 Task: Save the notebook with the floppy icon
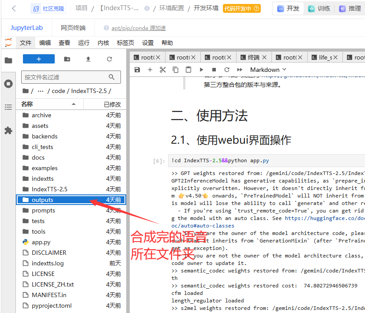[137, 70]
